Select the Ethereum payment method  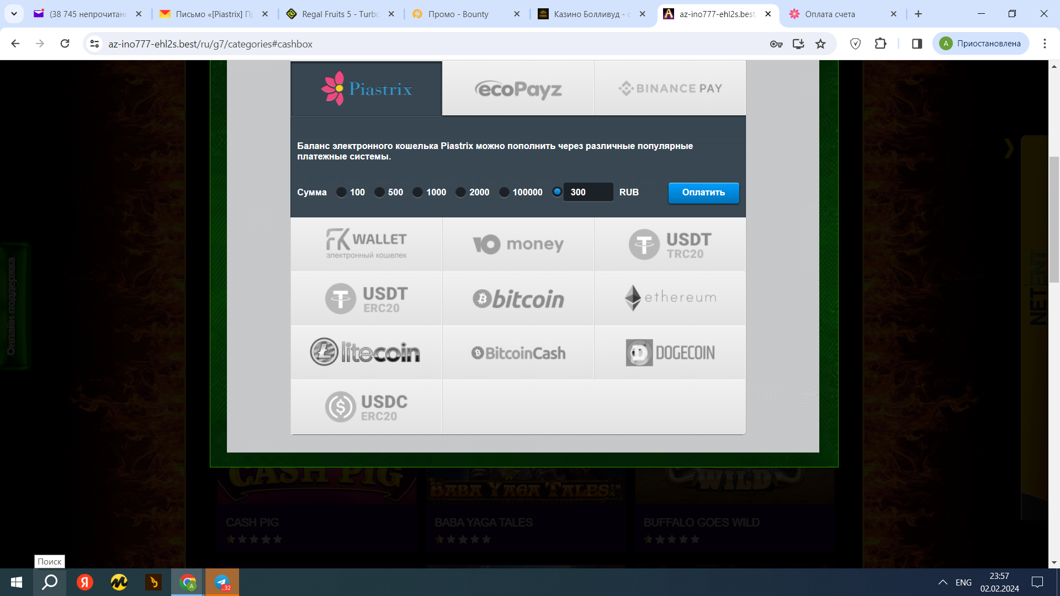[670, 299]
